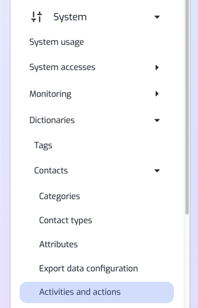Image resolution: width=198 pixels, height=308 pixels.
Task: Open the System usage page
Action: point(56,42)
